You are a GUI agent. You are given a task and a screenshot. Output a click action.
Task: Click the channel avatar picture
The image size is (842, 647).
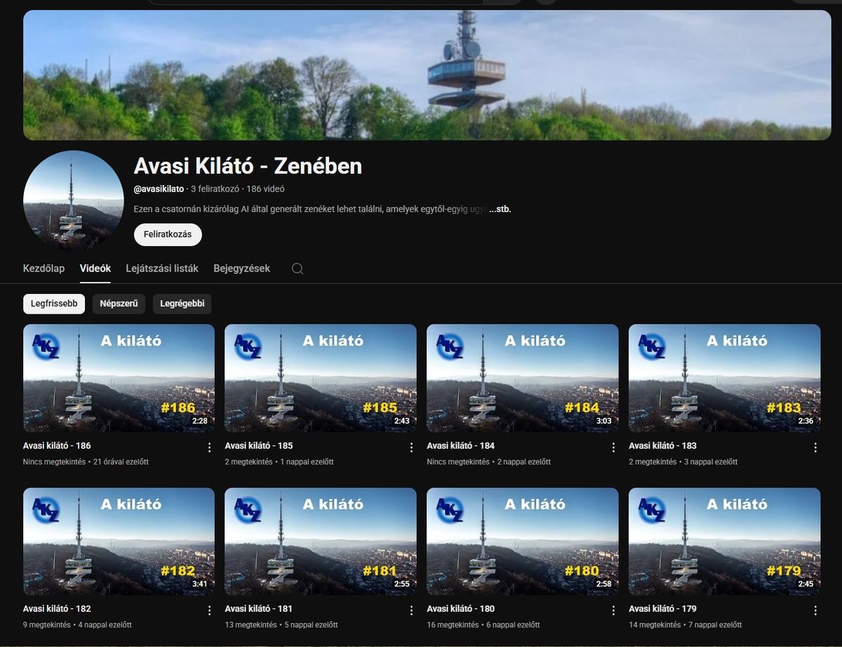pyautogui.click(x=73, y=200)
